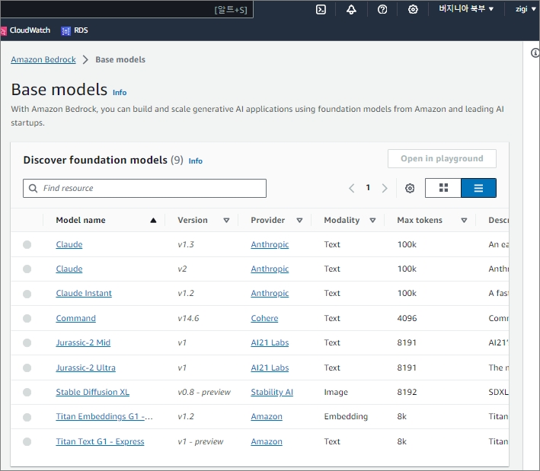
Task: Open the Titan Text G1 - Express link
Action: 100,442
